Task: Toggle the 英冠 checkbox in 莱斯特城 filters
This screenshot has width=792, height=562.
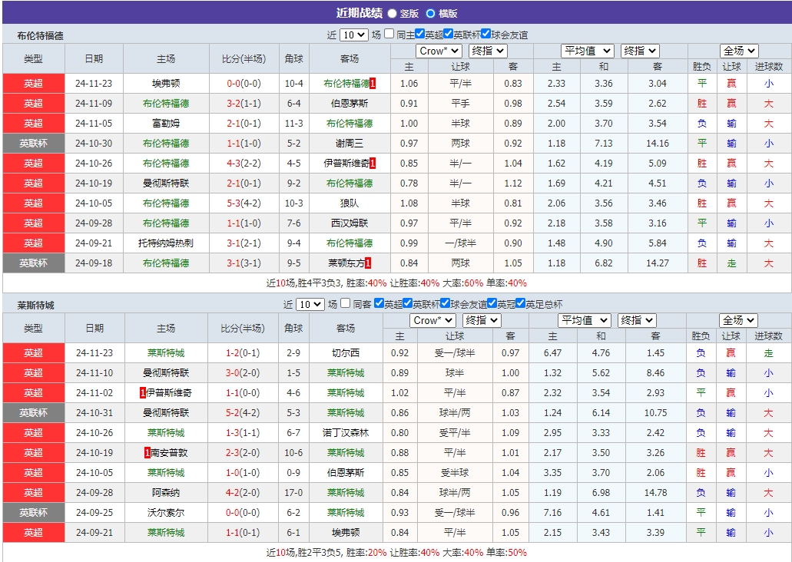Action: pyautogui.click(x=491, y=304)
